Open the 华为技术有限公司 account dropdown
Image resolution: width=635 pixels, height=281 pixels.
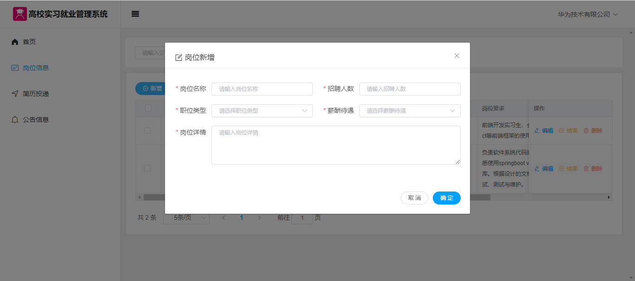point(588,14)
